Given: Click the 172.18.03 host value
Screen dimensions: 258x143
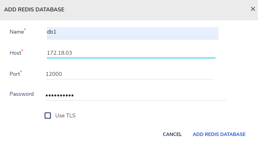Looking at the screenshot, I should (59, 53).
